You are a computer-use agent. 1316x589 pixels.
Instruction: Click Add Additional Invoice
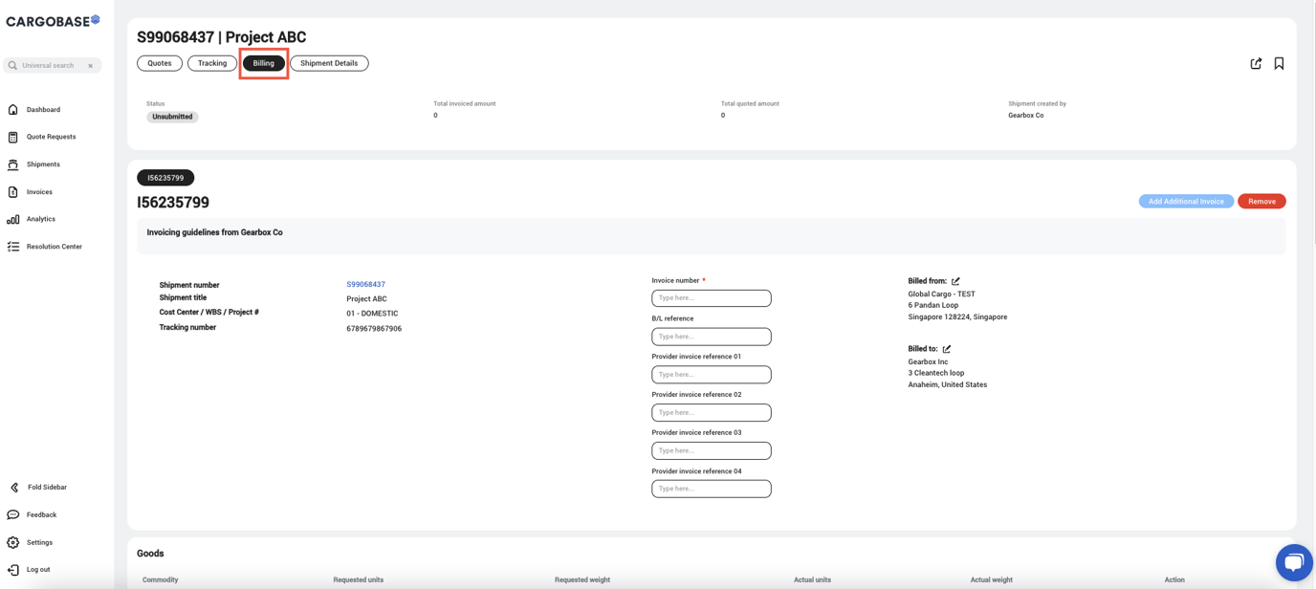1186,201
